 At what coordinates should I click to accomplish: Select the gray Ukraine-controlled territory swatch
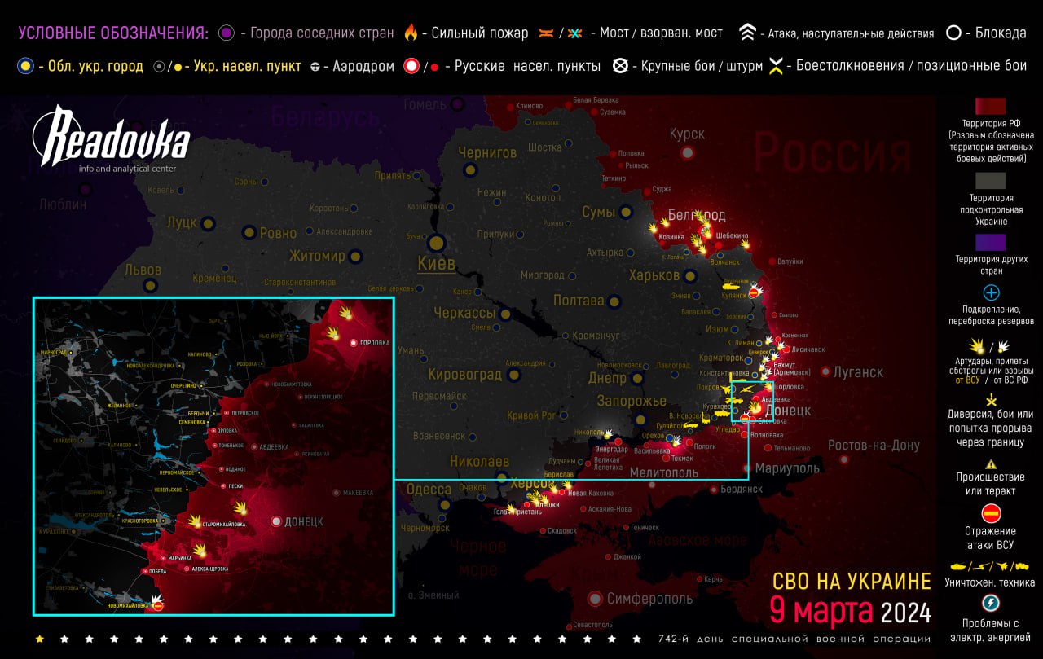point(991,180)
